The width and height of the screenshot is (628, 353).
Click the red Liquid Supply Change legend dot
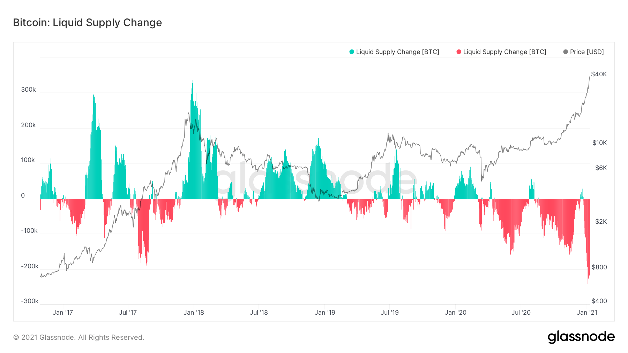click(x=459, y=52)
